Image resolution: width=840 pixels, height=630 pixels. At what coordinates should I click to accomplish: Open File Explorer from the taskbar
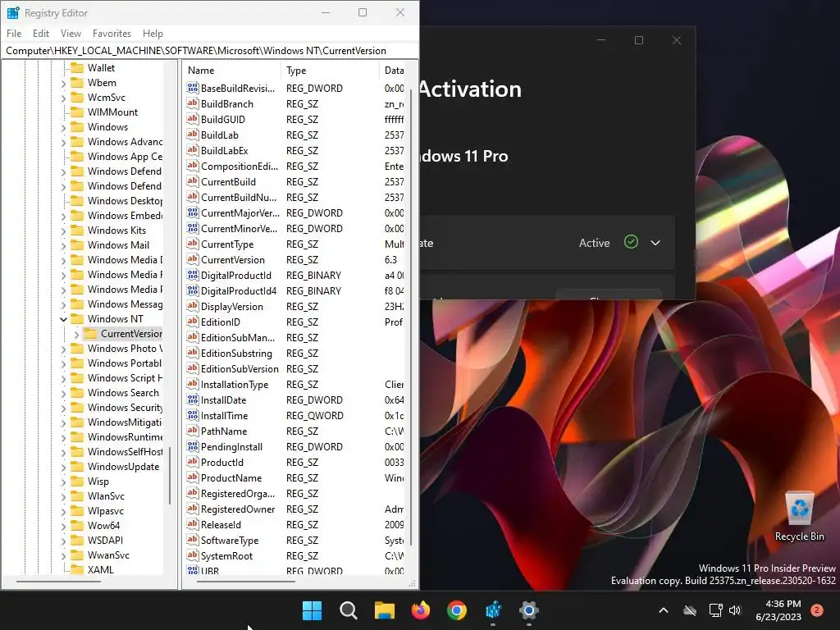click(x=384, y=610)
